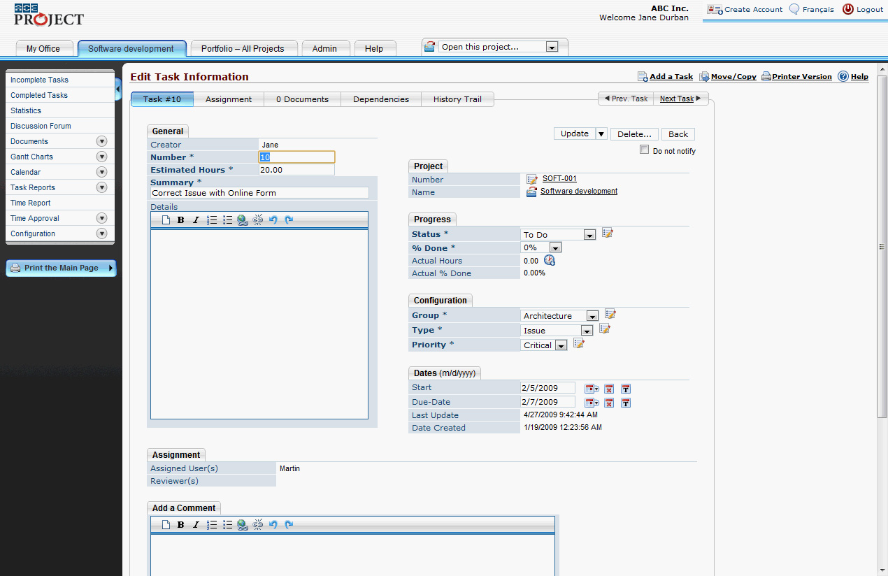Insert numbered list in the Details editor

click(x=212, y=220)
